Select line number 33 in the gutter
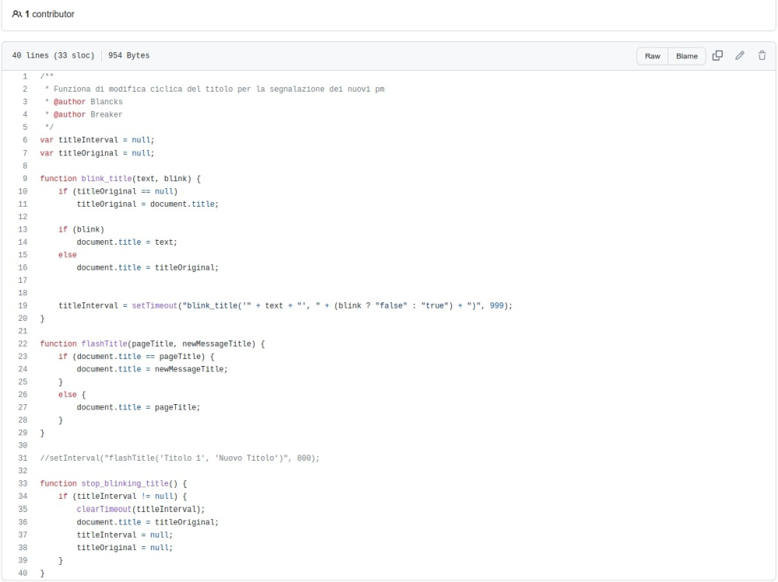 [x=23, y=484]
